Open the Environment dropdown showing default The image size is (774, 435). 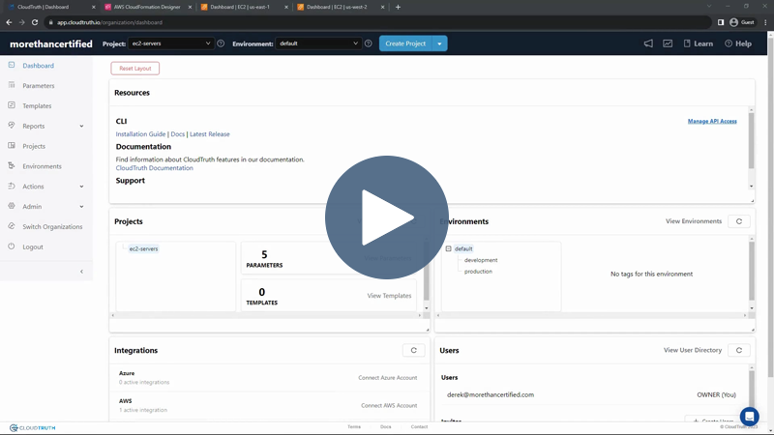(318, 43)
